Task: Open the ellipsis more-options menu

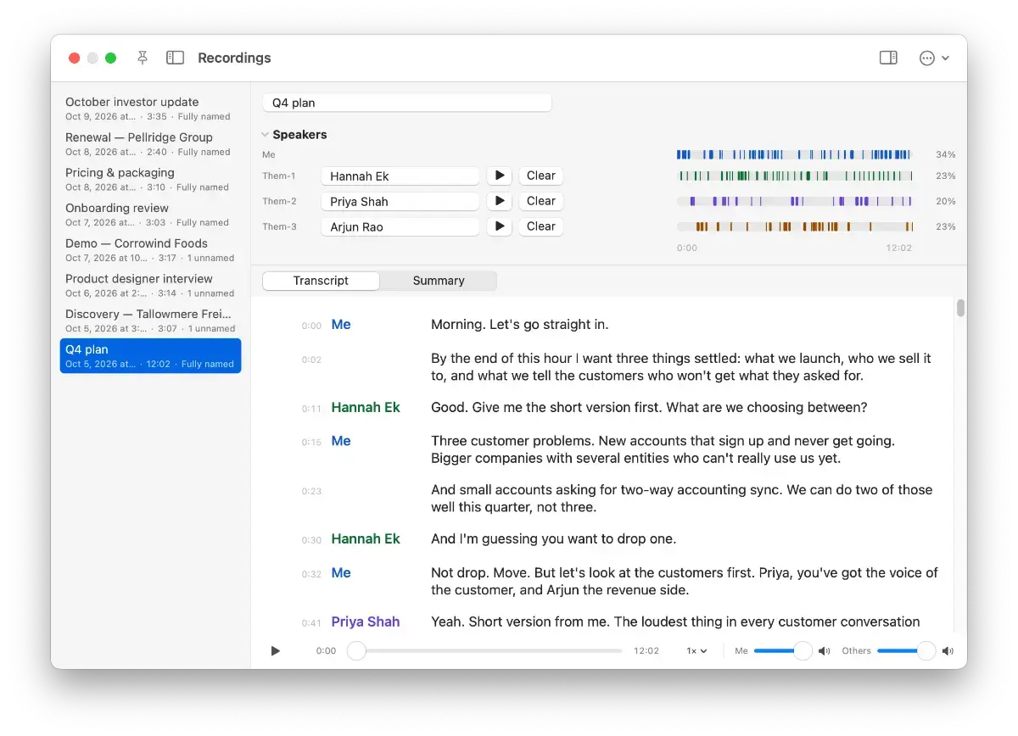Action: tap(934, 58)
